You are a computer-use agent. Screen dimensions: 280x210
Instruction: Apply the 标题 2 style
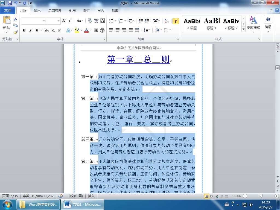pyautogui.click(x=231, y=24)
